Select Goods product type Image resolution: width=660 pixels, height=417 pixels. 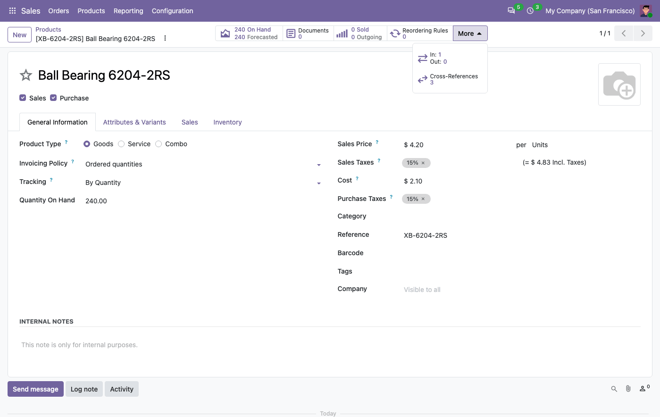pos(87,144)
